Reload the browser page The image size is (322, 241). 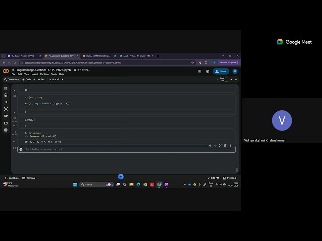tap(15, 62)
